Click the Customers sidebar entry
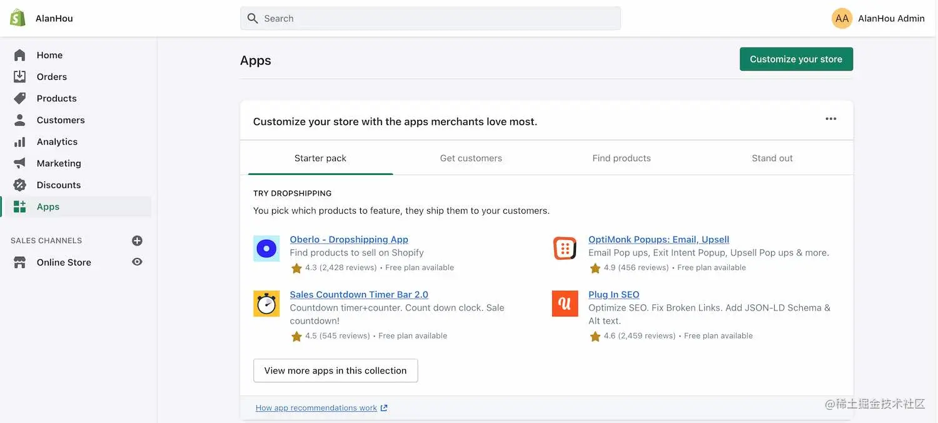 coord(61,119)
